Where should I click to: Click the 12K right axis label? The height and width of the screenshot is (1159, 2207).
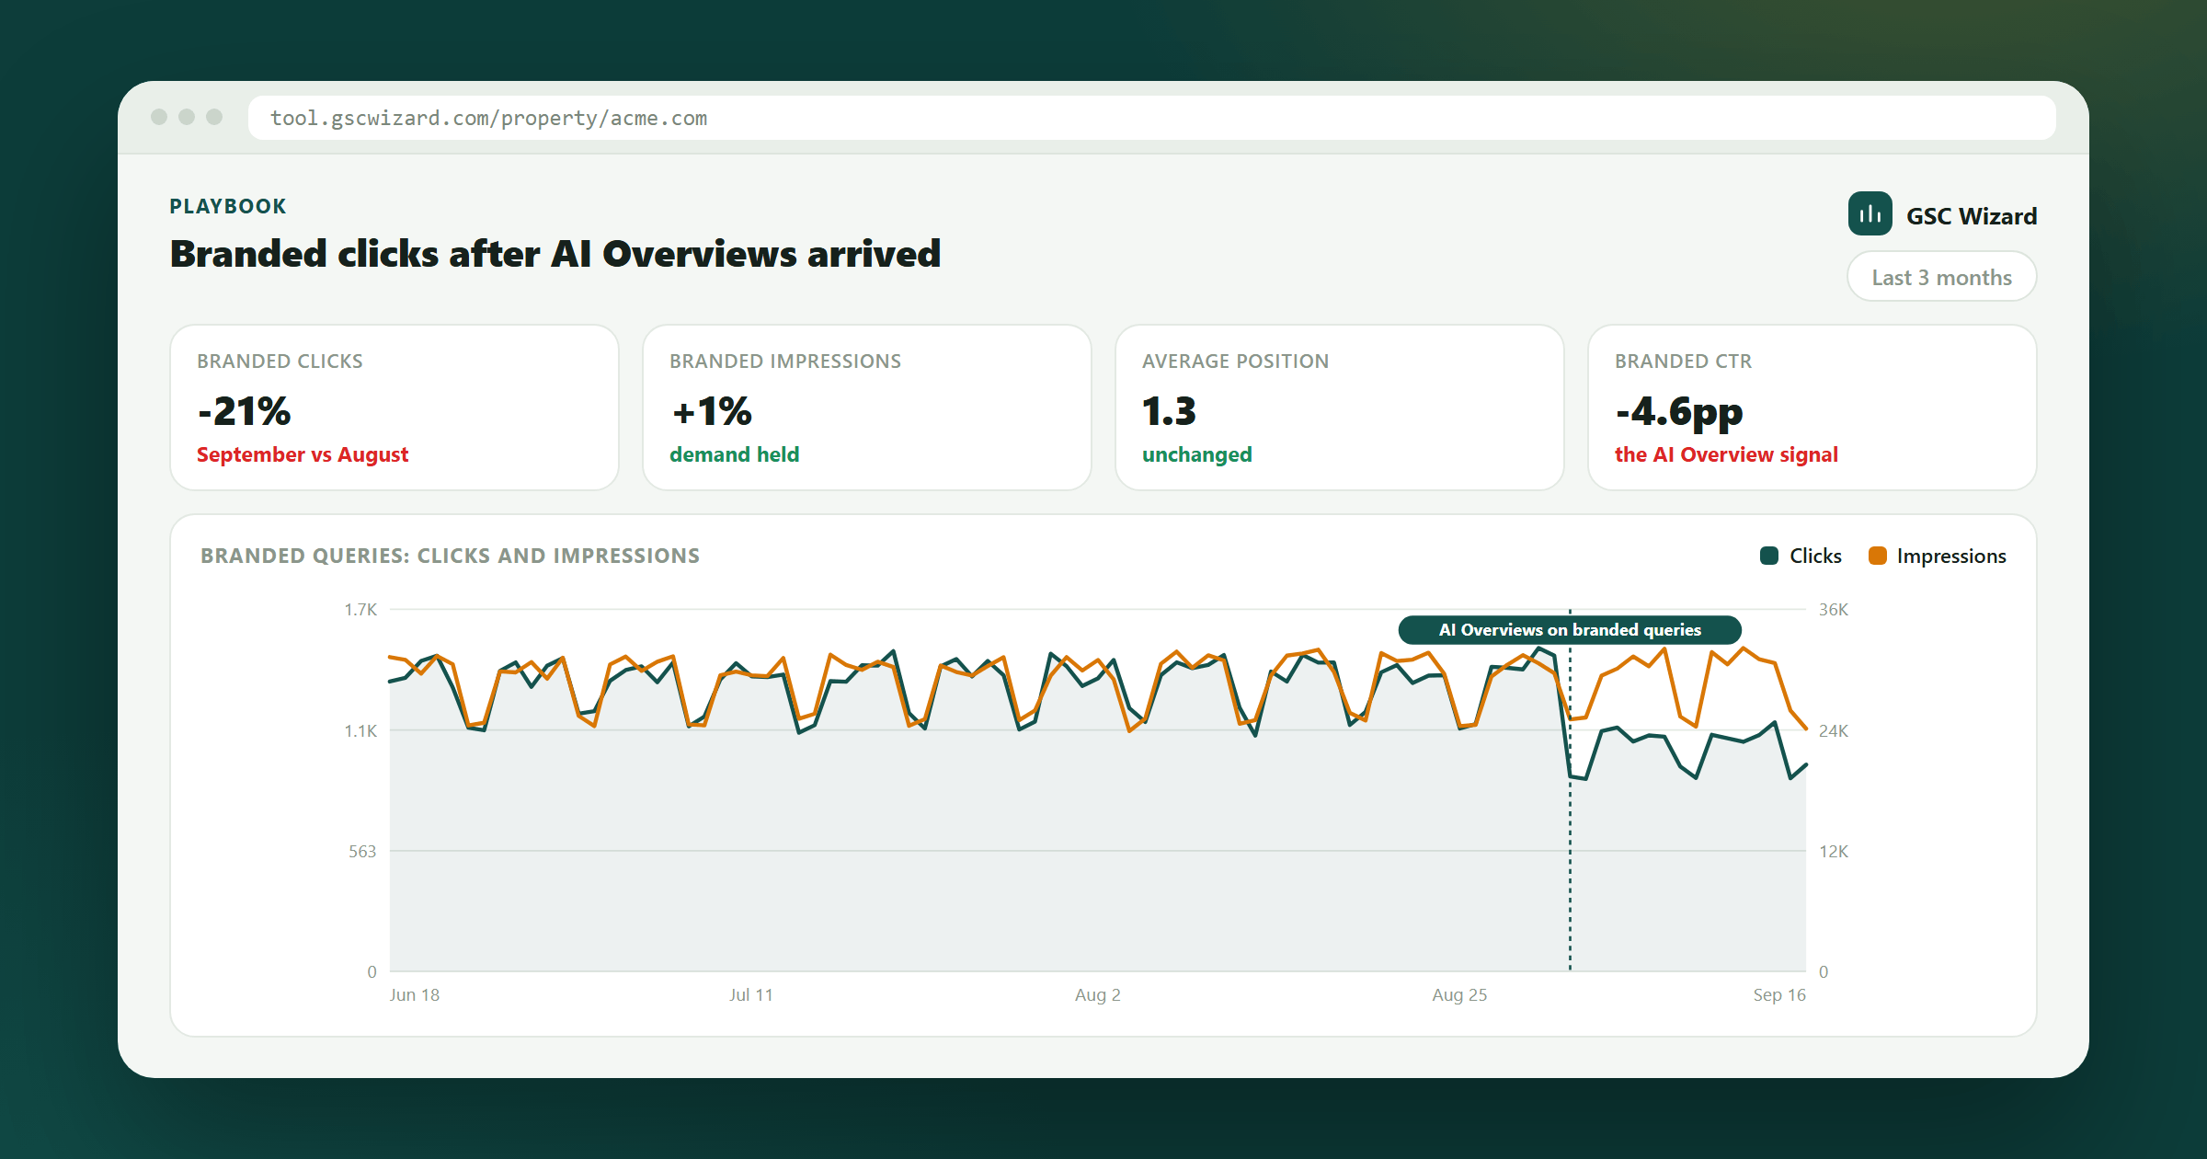[x=1834, y=852]
